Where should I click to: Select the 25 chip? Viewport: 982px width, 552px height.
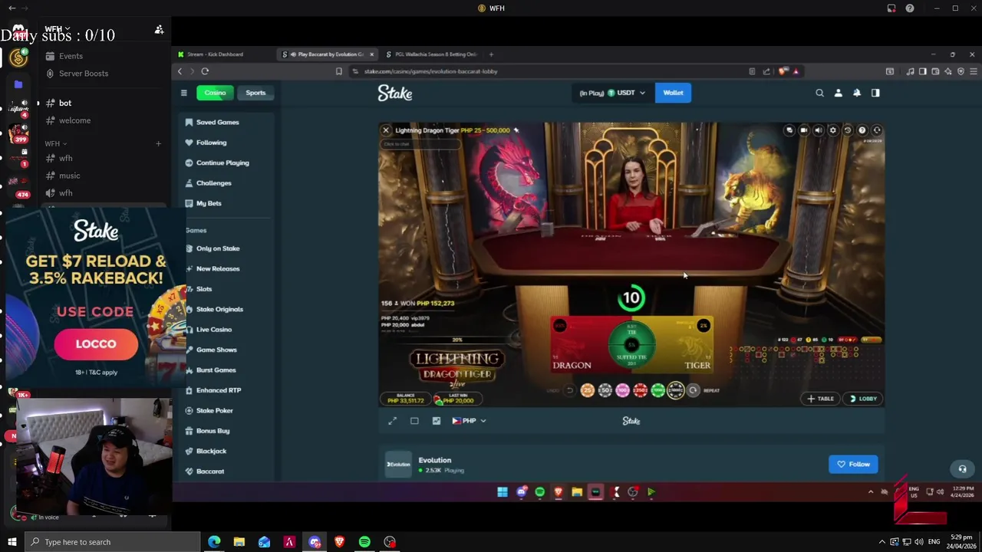(x=588, y=390)
